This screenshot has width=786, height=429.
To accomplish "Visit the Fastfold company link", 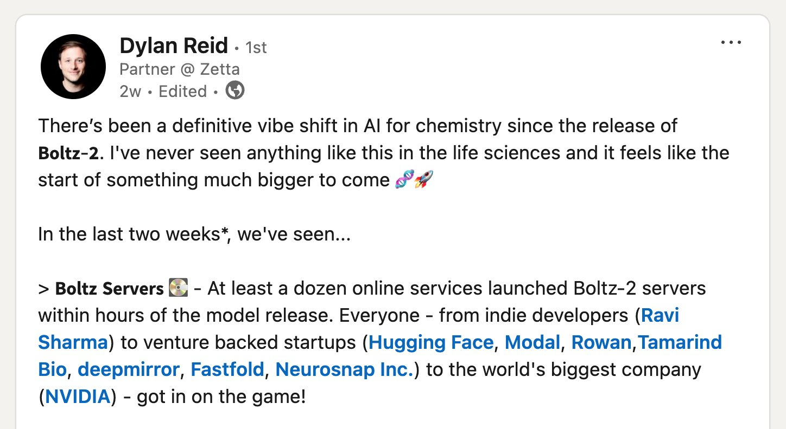I will (x=227, y=369).
